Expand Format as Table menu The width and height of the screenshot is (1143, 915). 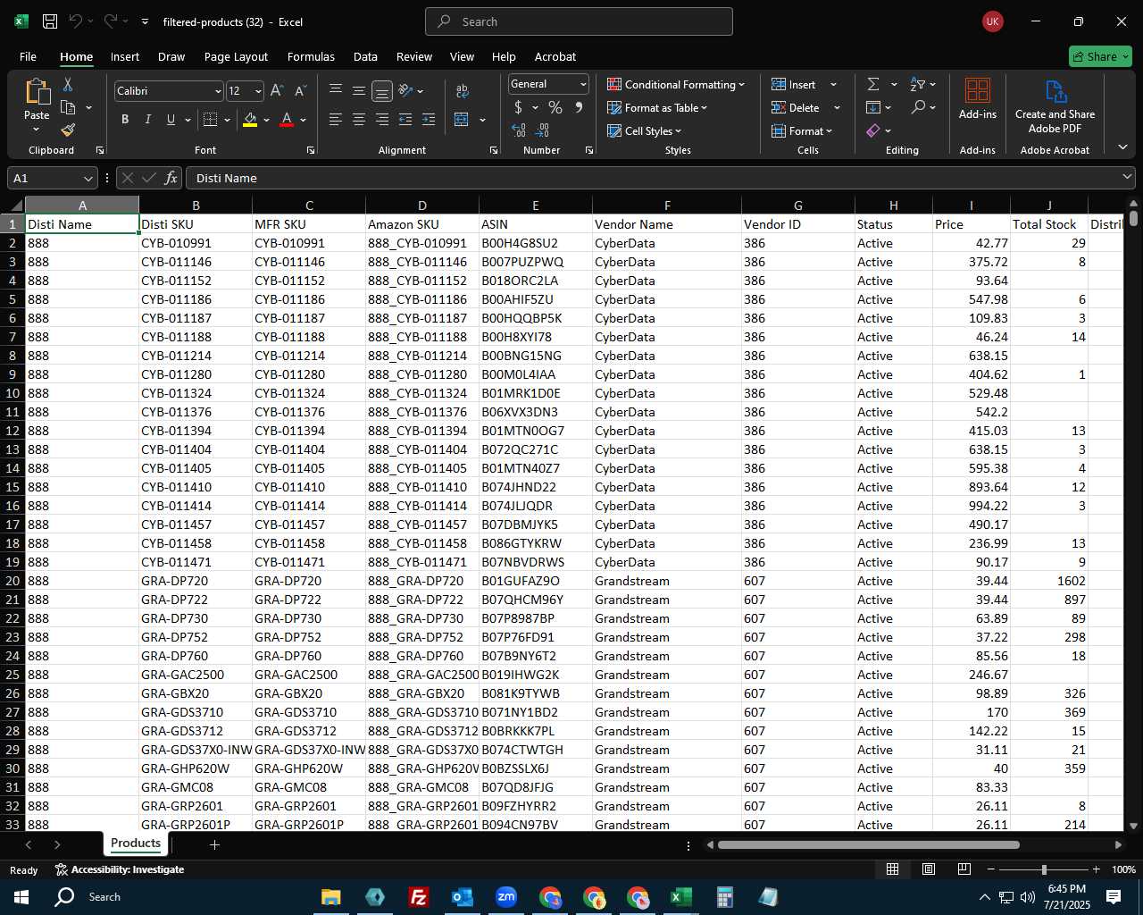point(657,107)
